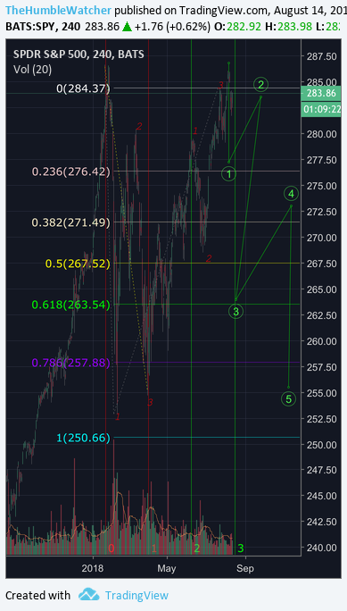Click green uncircled cycle label 2 above time axis
This screenshot has height=611, width=347.
tap(197, 548)
